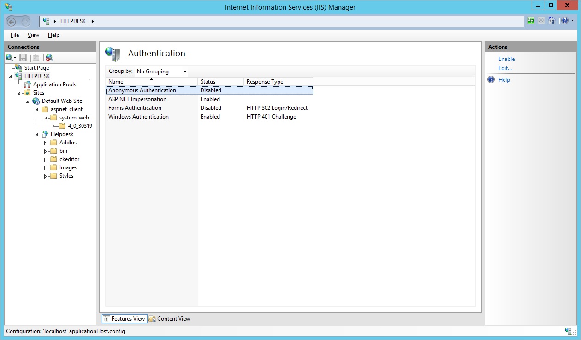Click the Application Pools icon

coord(27,84)
